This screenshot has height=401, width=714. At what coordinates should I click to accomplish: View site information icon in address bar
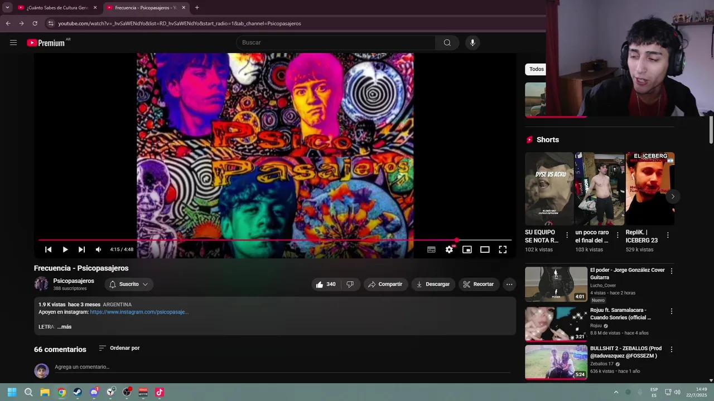coord(50,23)
